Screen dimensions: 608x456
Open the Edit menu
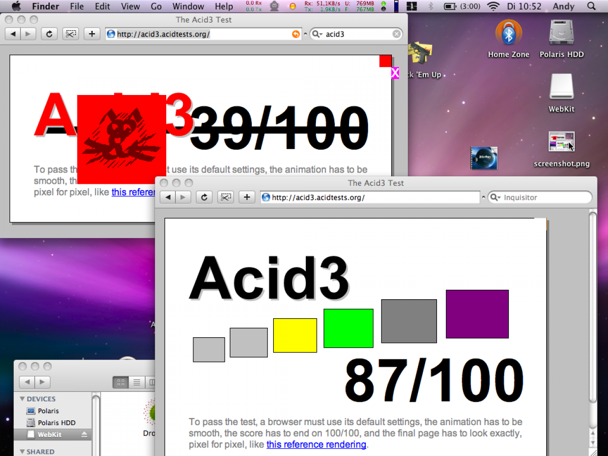(x=102, y=6)
